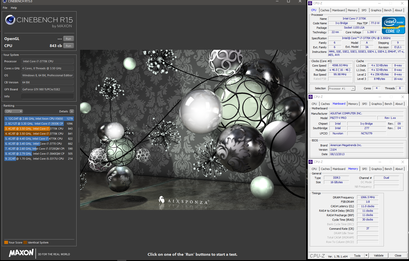The image size is (409, 261).
Task: Select ranking row Xeon CPU X5650
Action: [x=39, y=119]
